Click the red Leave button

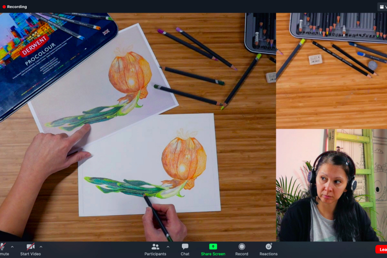click(381, 249)
